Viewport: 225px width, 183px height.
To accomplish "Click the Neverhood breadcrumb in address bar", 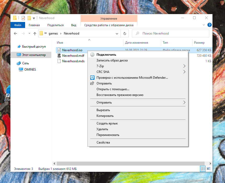I will (x=71, y=33).
